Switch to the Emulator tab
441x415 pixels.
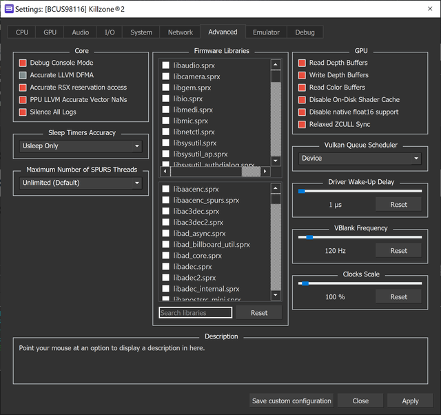[x=266, y=32]
